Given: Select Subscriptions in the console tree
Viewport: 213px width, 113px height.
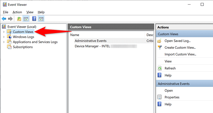Looking at the screenshot, I should tap(23, 47).
